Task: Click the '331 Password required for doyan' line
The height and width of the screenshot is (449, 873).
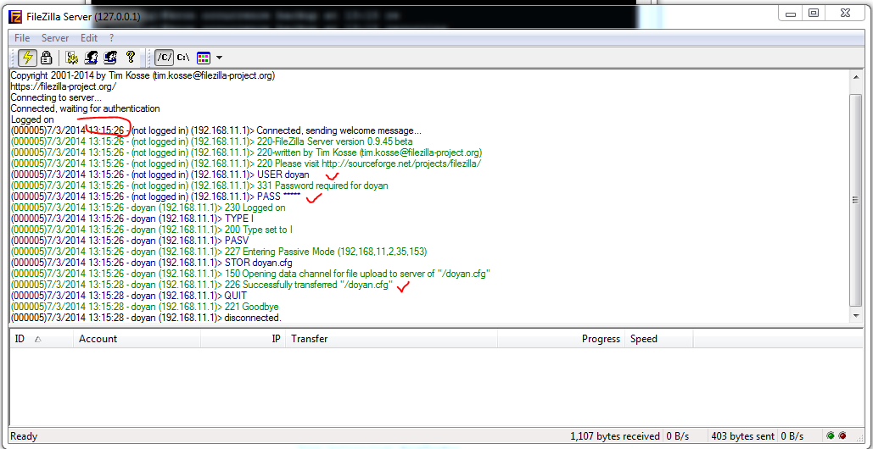Action: (199, 186)
